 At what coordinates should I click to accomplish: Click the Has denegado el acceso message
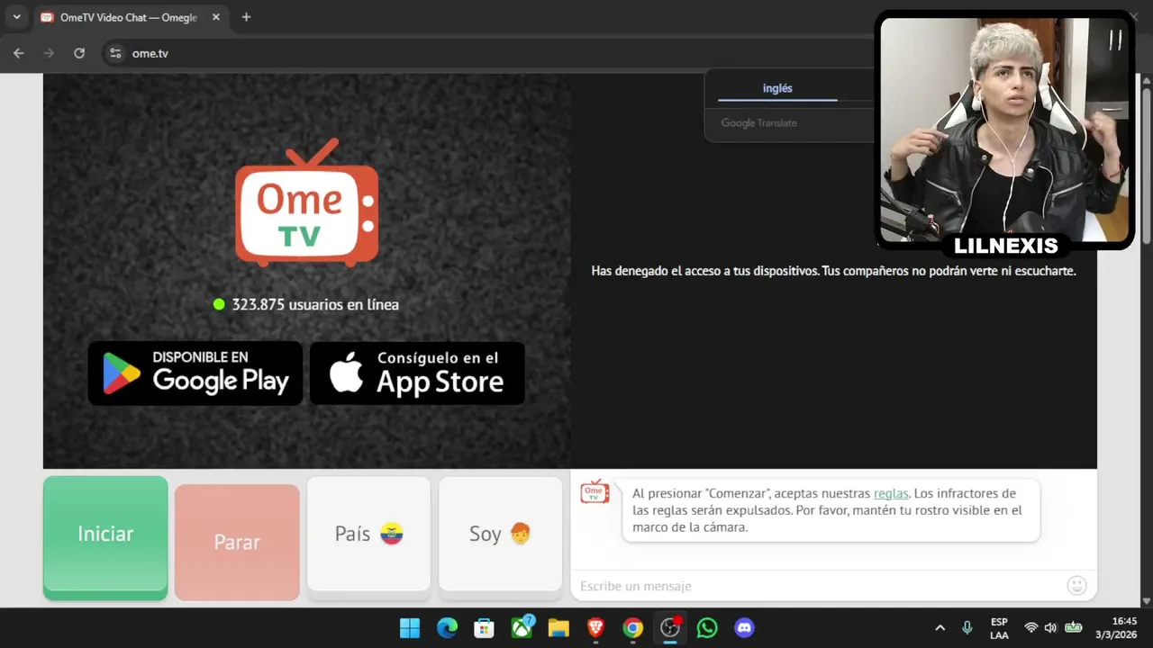point(833,271)
